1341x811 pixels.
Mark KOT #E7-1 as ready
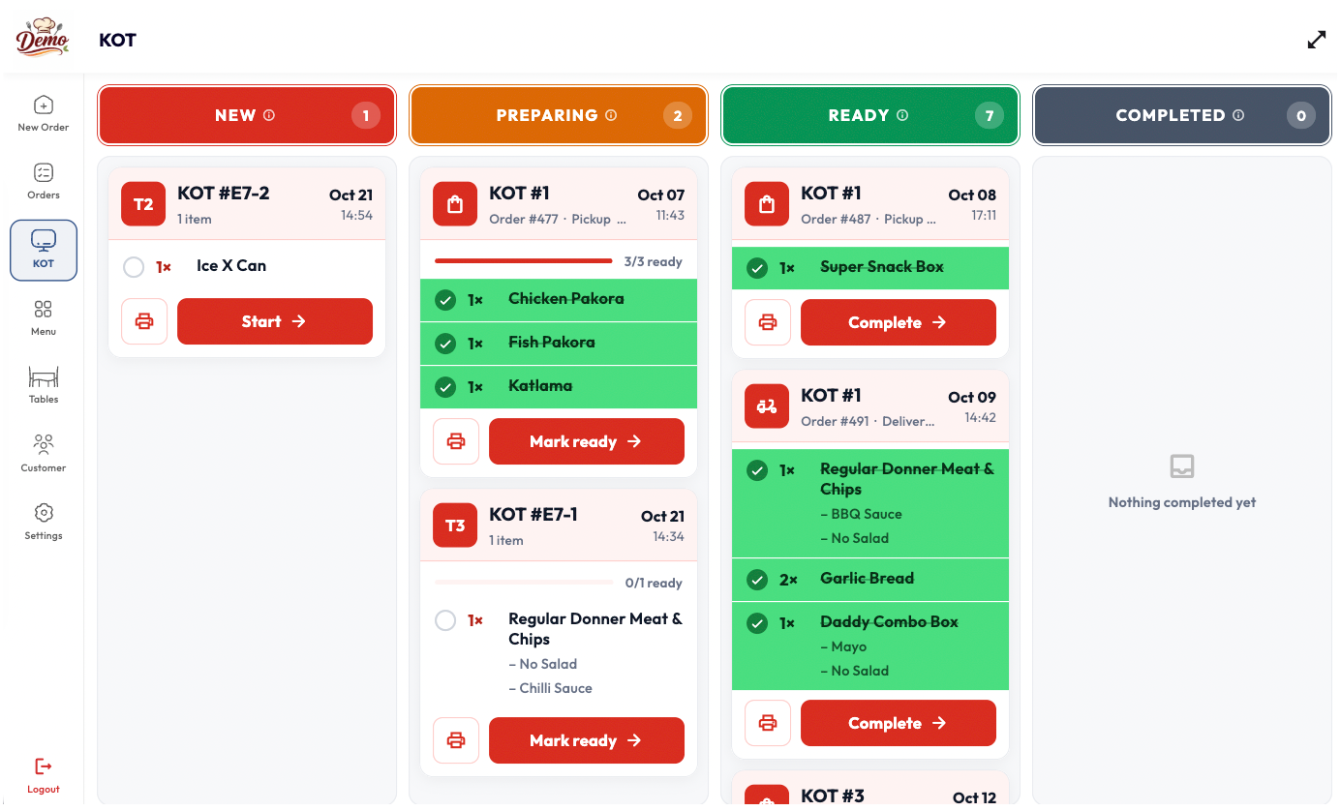coord(587,740)
